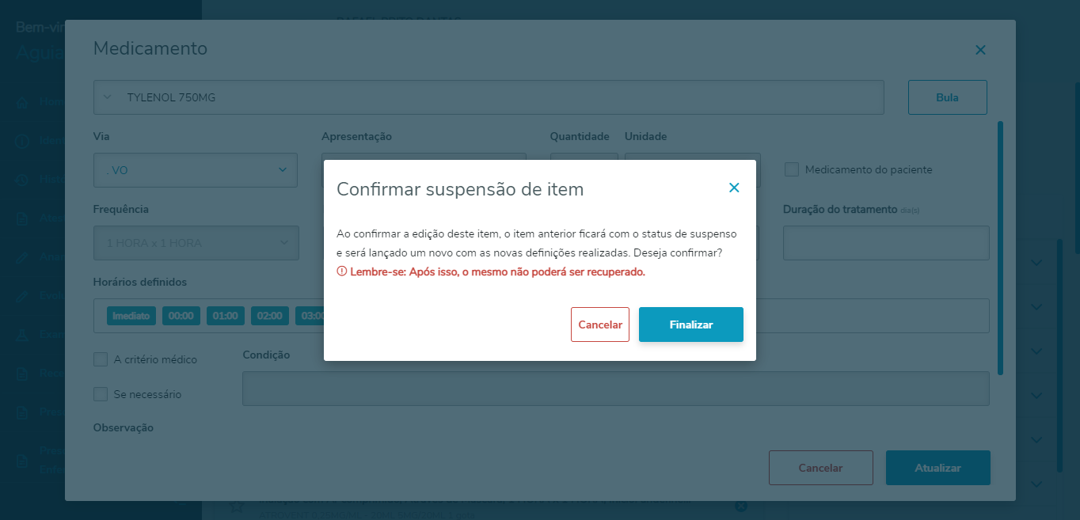1080x520 pixels.
Task: Enable the A critério médico checkbox
Action: point(101,359)
